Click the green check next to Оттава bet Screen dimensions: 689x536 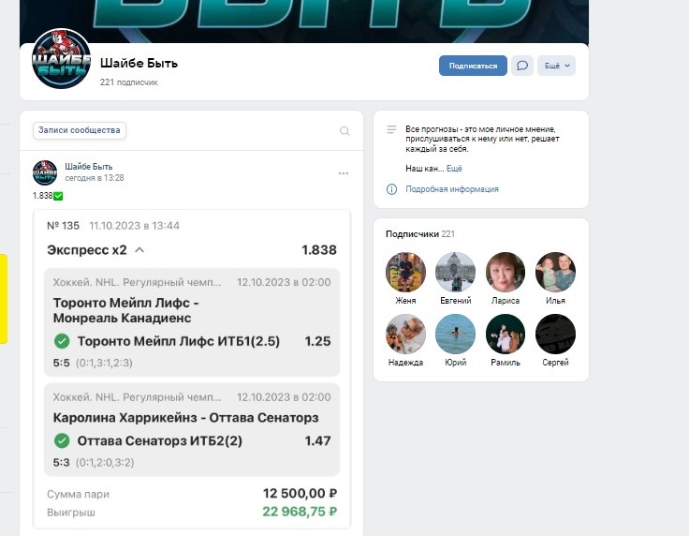click(62, 440)
